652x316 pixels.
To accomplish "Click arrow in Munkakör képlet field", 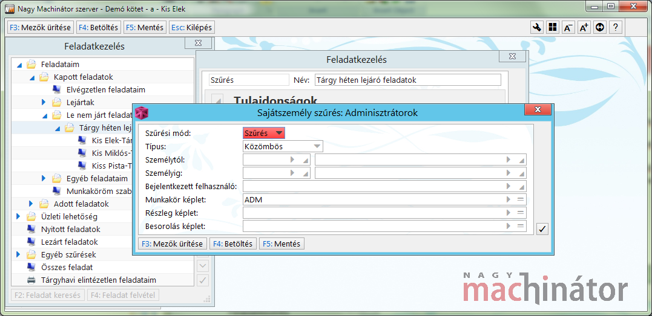I will (x=509, y=200).
